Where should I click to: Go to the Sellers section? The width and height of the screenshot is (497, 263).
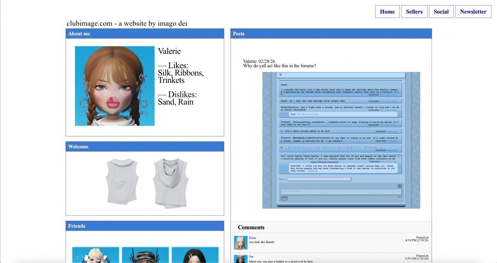[414, 11]
